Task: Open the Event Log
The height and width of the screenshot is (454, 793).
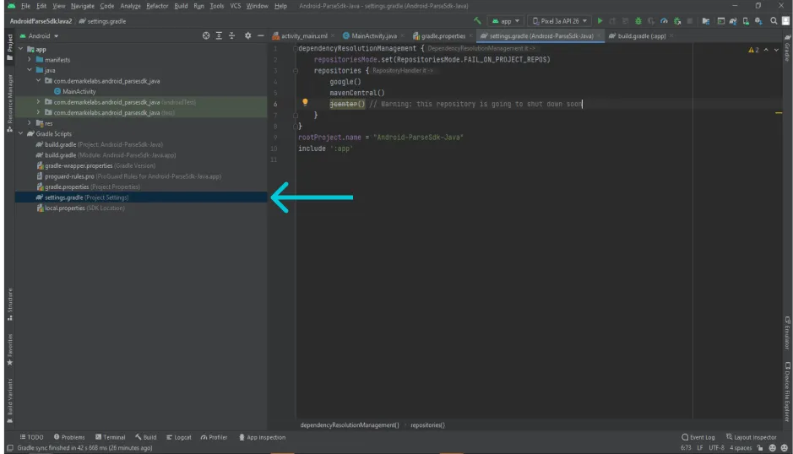Action: (x=698, y=437)
